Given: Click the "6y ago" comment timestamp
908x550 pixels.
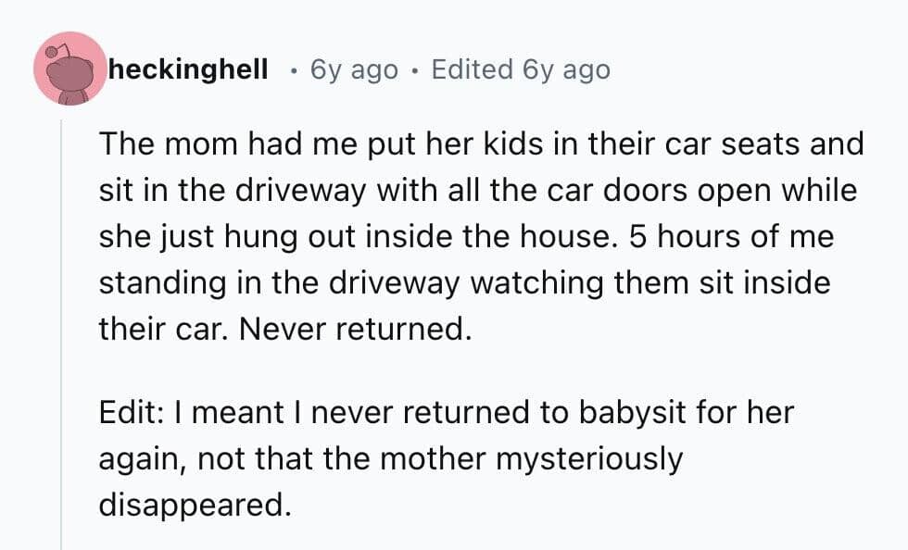Looking at the screenshot, I should click(x=354, y=69).
